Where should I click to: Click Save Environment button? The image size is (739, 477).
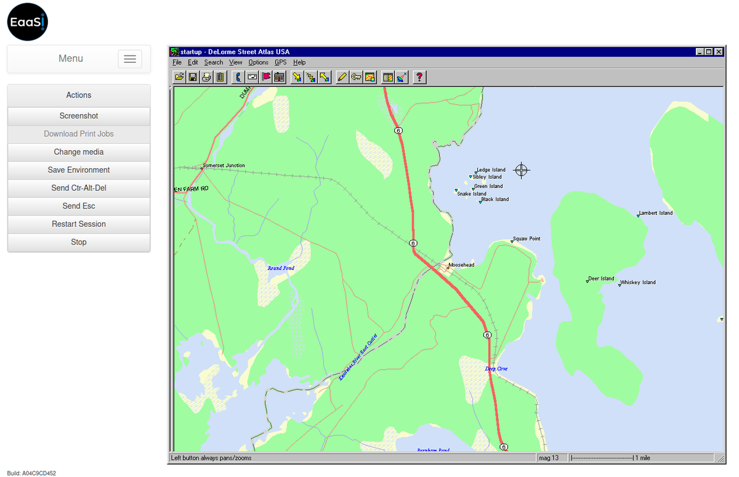click(x=79, y=170)
